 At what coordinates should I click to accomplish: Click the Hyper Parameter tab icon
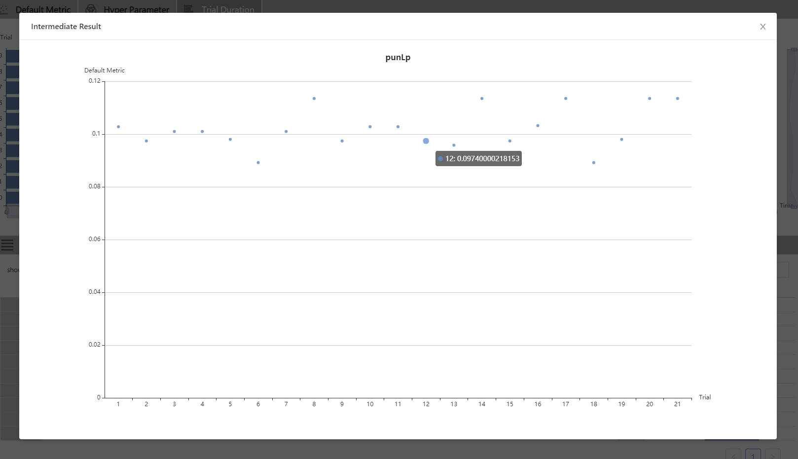pos(90,9)
